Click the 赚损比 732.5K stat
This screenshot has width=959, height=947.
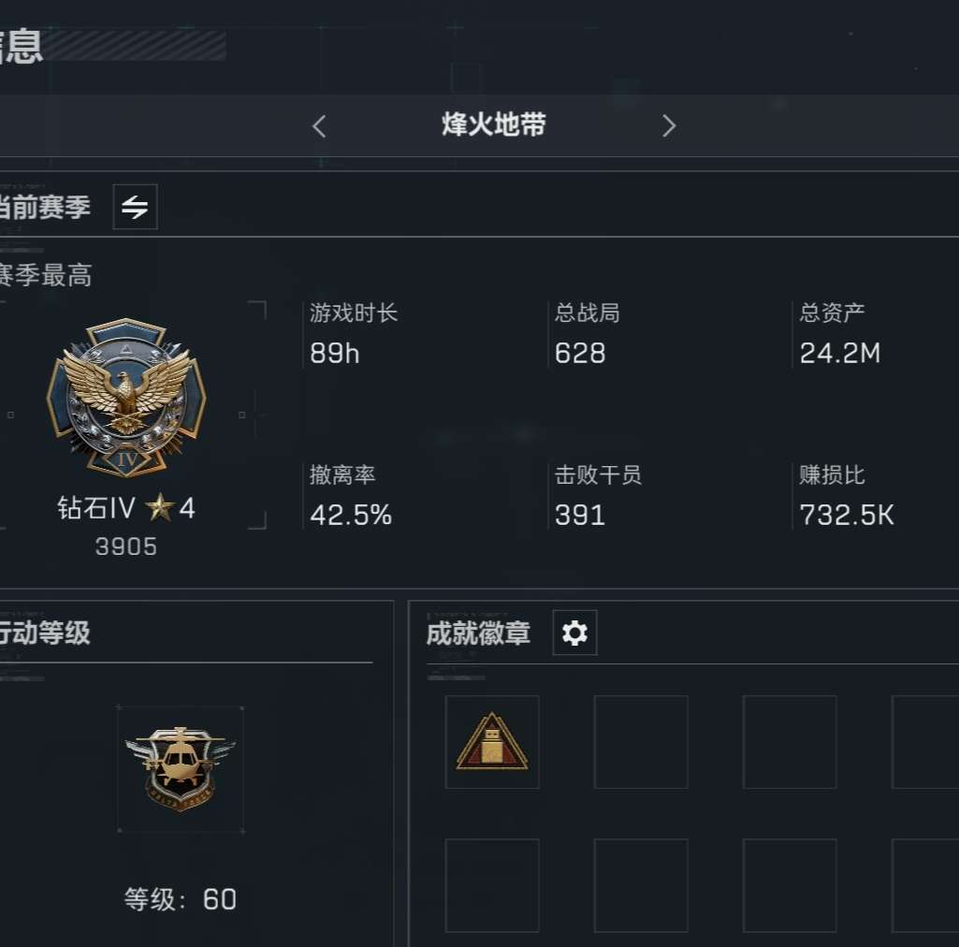click(847, 496)
